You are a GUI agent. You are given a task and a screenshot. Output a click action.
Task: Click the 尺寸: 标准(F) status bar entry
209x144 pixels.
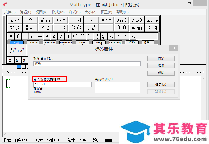click(x=50, y=140)
